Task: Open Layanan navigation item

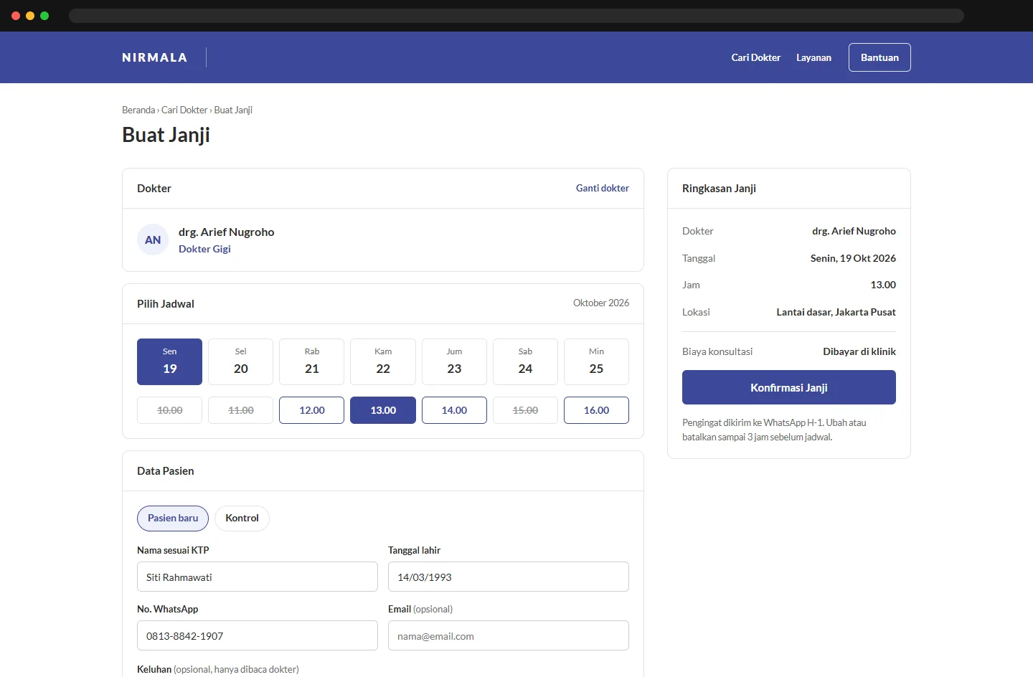Action: tap(813, 57)
